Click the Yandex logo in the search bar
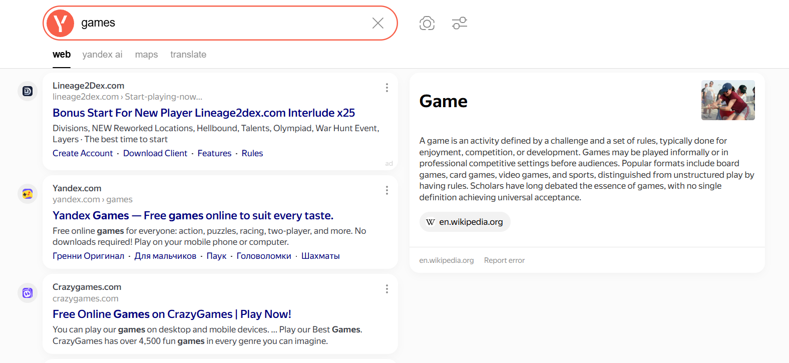Screen dimensions: 789x363 [x=60, y=23]
